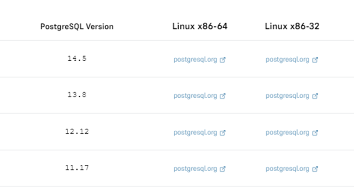This screenshot has width=354, height=191.
Task: Click external link icon for 11.17 Linux x86-32
Action: coord(315,169)
